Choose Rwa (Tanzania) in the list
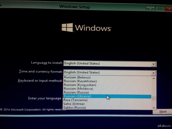172x129 pixels. point(107,100)
